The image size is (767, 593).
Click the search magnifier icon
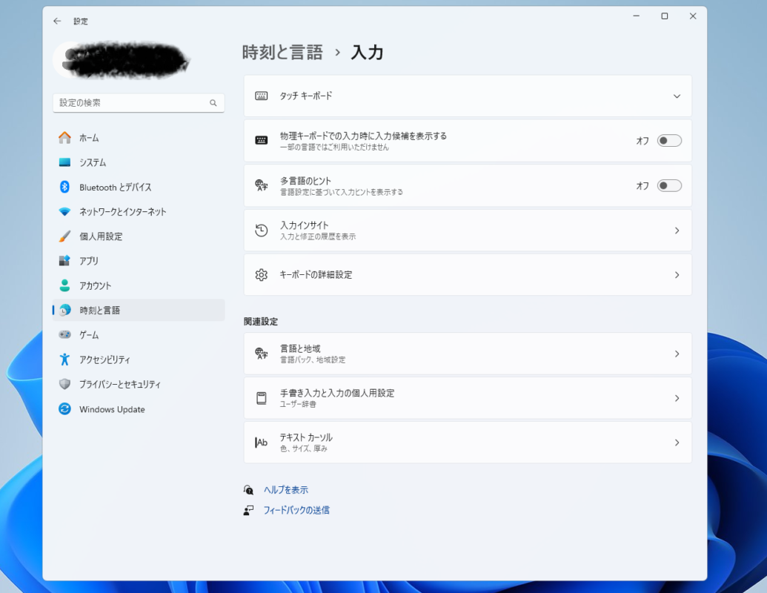coord(213,103)
